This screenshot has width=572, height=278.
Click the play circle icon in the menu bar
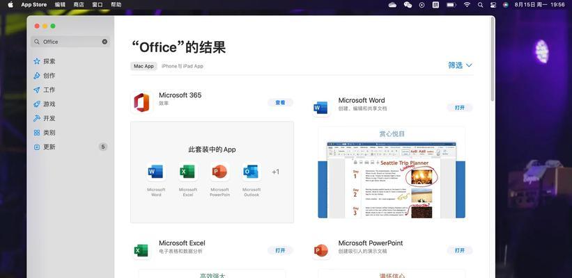coord(422,5)
